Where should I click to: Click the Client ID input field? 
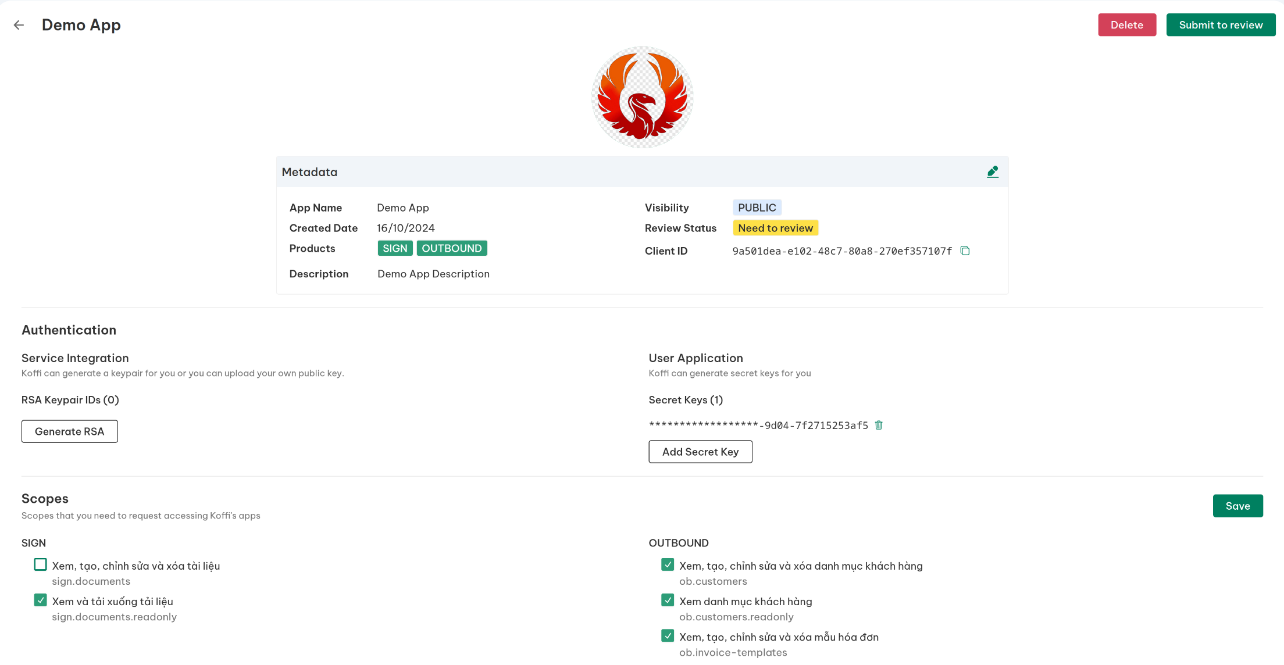[x=842, y=250]
